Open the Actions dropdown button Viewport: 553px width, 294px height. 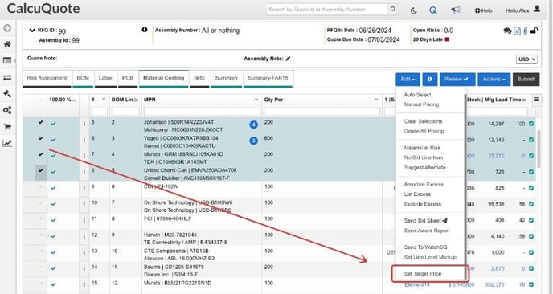[x=494, y=80]
